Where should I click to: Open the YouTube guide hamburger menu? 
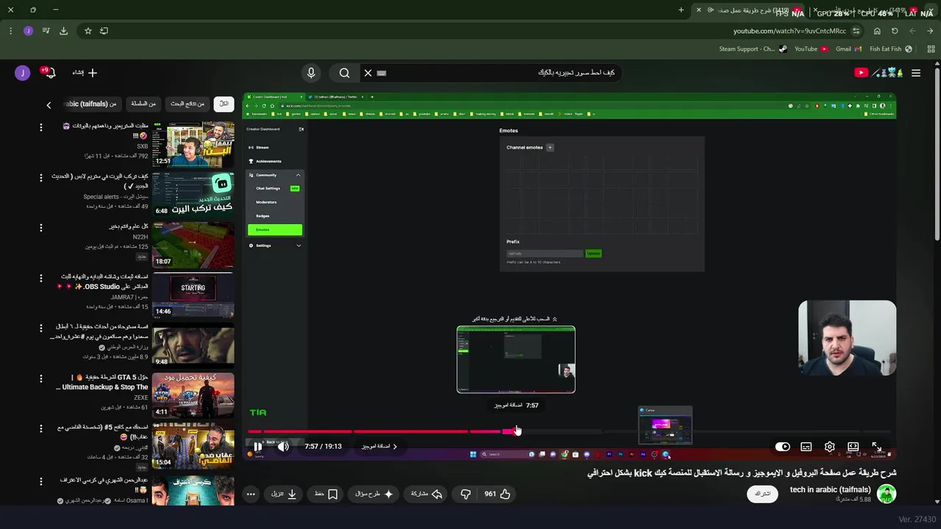(916, 73)
